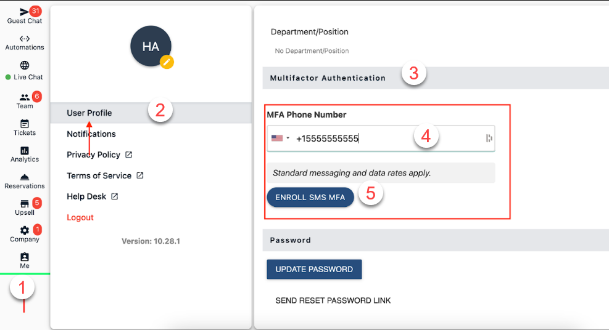
Task: Edit avatar using yellow pencil icon
Action: pyautogui.click(x=167, y=62)
